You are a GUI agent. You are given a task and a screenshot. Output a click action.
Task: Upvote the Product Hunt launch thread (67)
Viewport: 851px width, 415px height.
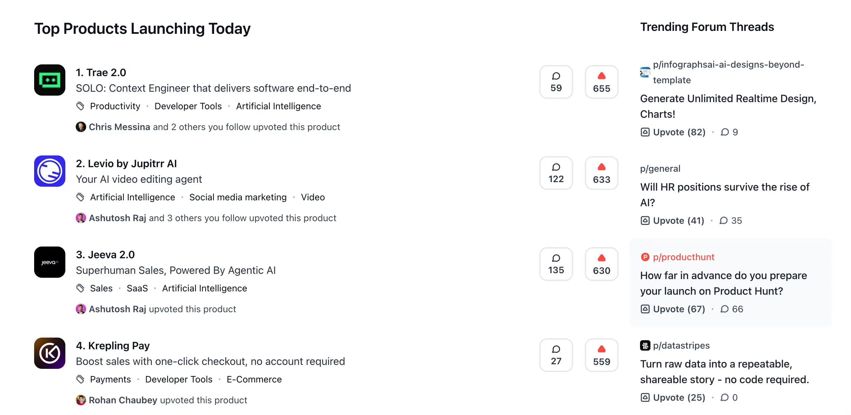[673, 309]
